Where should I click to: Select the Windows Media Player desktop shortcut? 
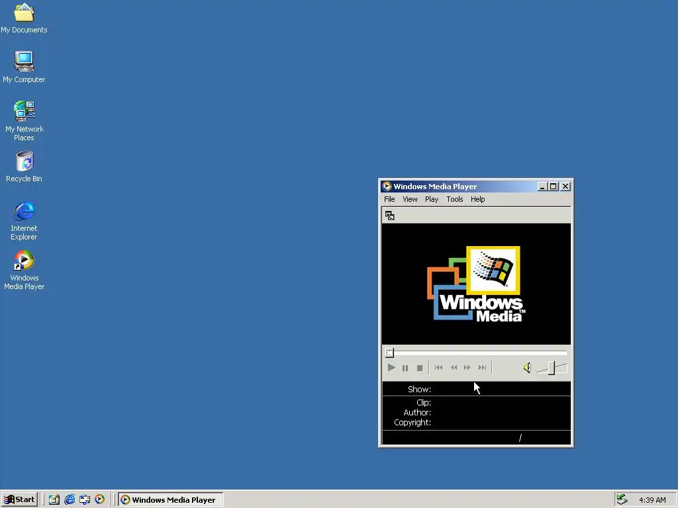(24, 270)
